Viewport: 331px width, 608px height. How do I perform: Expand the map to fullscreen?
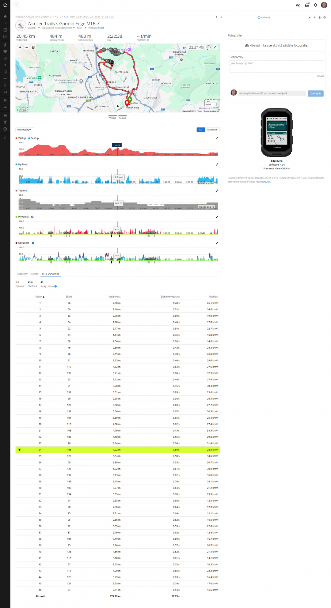coord(215,47)
